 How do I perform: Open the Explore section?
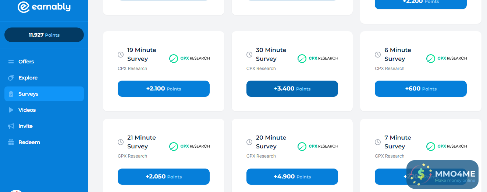[x=28, y=78]
